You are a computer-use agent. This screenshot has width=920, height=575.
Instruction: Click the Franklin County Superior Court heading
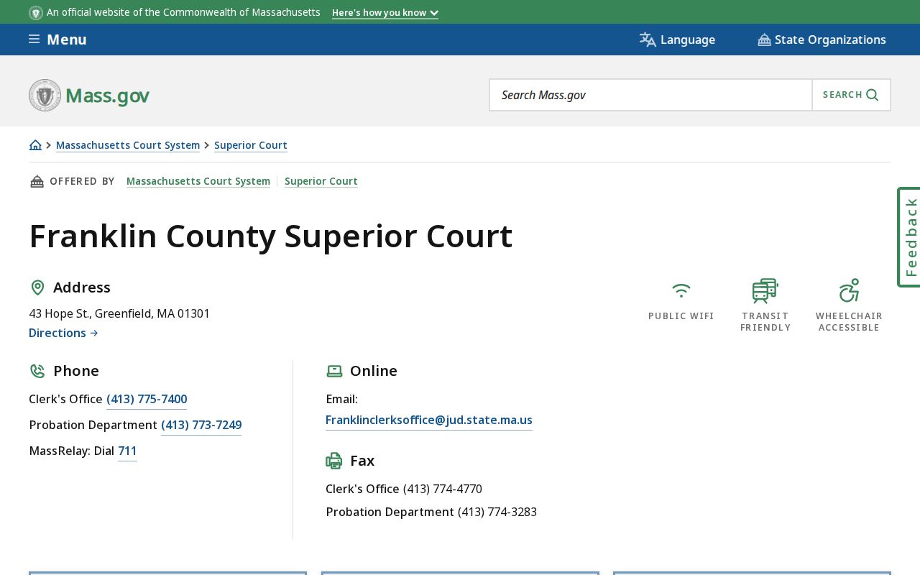click(x=271, y=236)
